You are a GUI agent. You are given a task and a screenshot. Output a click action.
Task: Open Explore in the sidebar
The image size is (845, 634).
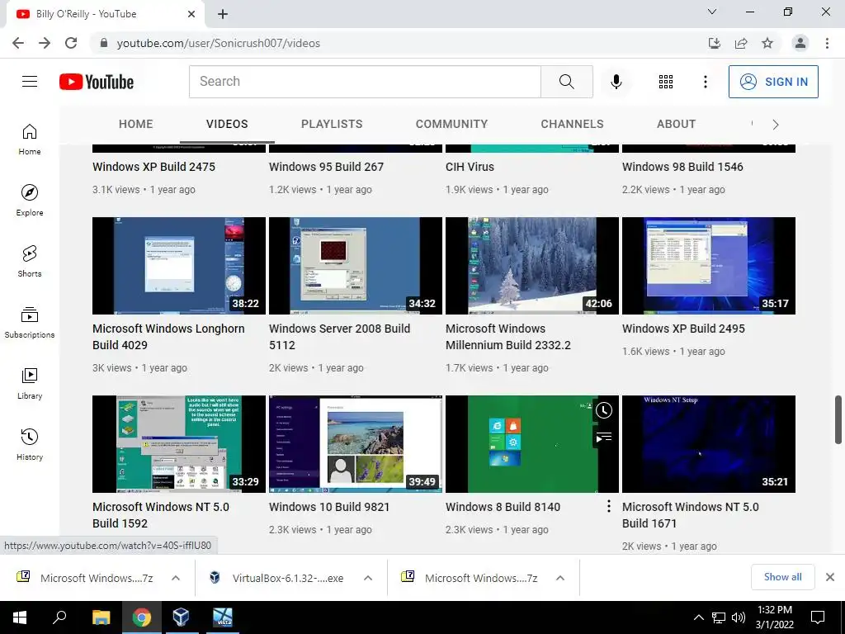tap(30, 201)
